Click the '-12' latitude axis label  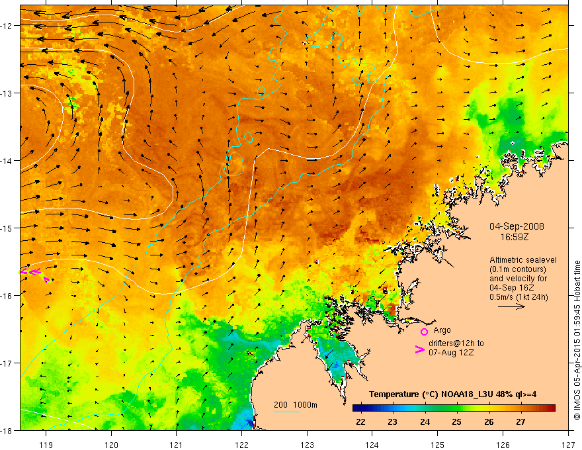pos(7,26)
